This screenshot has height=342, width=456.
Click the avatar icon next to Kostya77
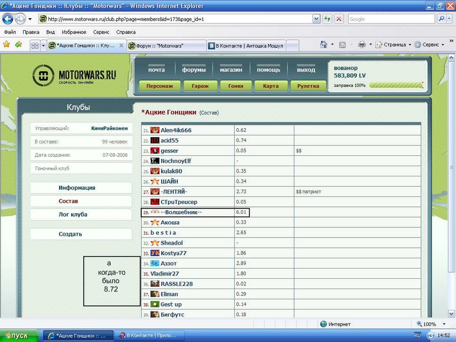tap(155, 253)
